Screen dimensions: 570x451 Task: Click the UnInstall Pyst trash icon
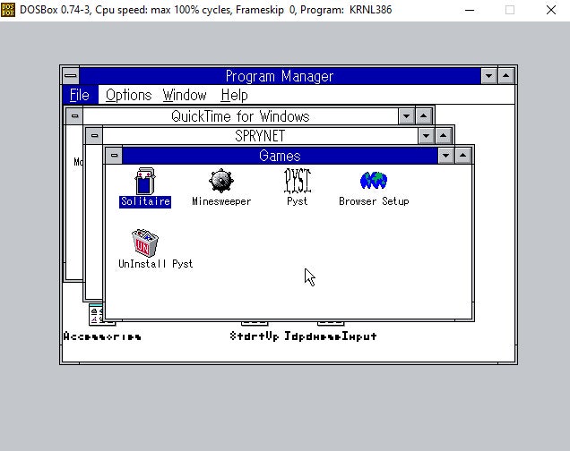pyautogui.click(x=145, y=243)
